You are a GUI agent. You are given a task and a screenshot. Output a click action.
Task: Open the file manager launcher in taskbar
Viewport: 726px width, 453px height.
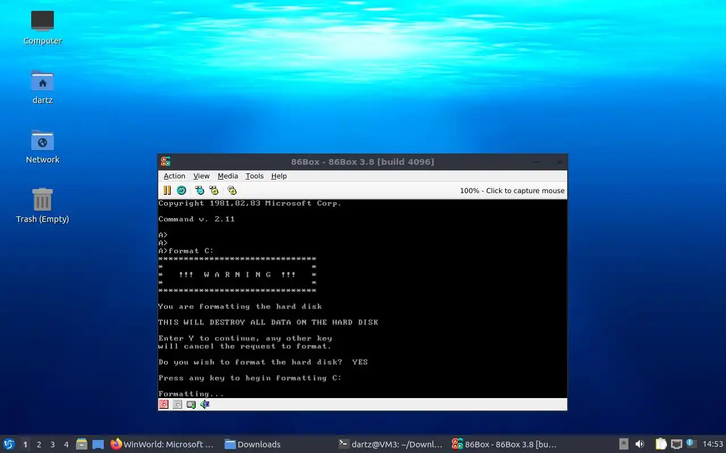(82, 445)
